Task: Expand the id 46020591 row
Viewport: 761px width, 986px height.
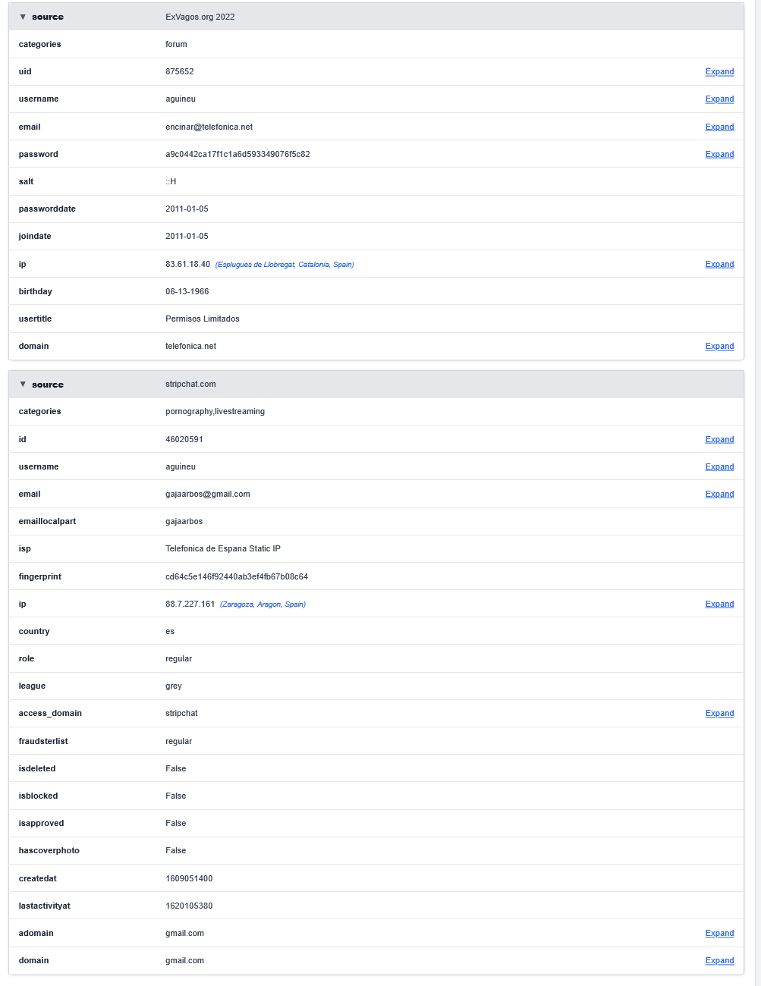Action: 719,440
